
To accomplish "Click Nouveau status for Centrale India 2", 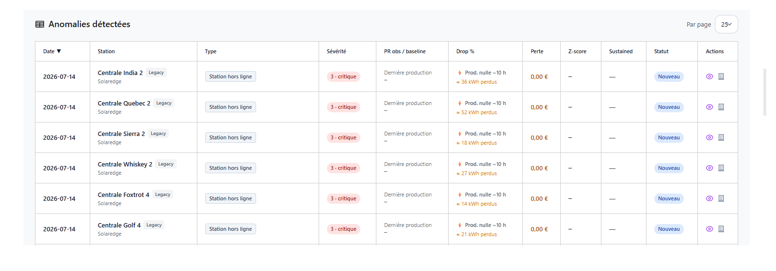I will pyautogui.click(x=669, y=76).
